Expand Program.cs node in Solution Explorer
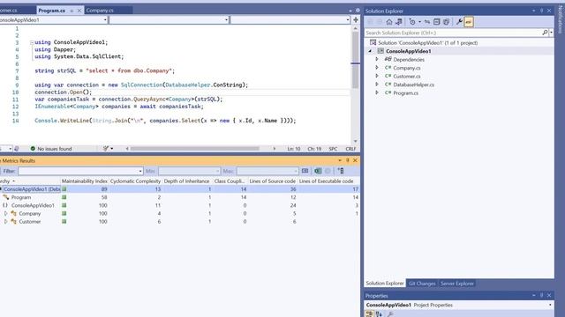 (x=377, y=92)
